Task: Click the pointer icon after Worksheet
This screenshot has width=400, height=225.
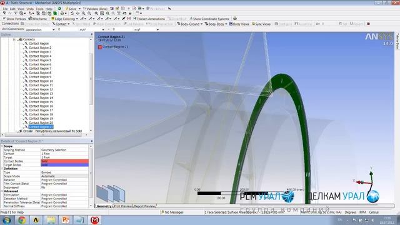Action: click(x=169, y=8)
